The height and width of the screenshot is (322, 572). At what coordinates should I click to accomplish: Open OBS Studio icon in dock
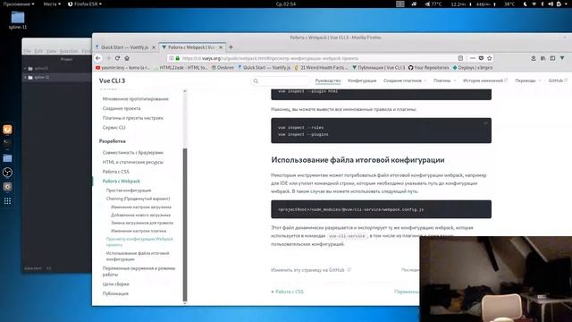pyautogui.click(x=7, y=173)
